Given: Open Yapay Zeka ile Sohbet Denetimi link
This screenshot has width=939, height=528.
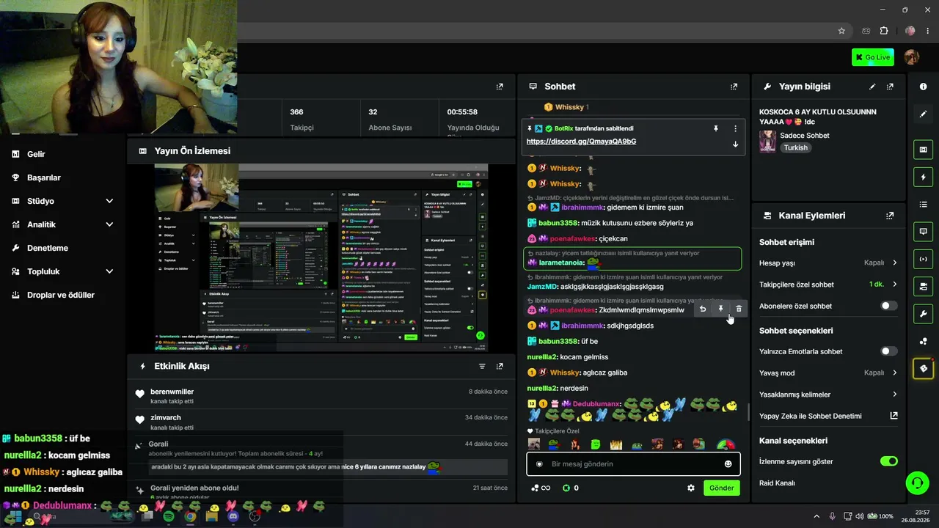Looking at the screenshot, I should (829, 416).
